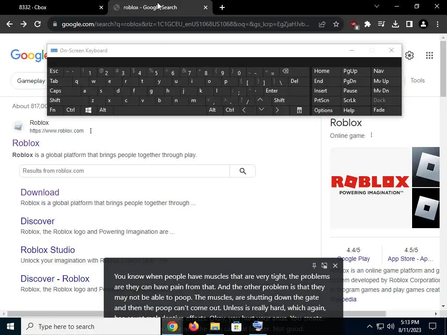This screenshot has width=447, height=335.
Task: Open the Discover - Roblox sitelink
Action: click(x=55, y=279)
